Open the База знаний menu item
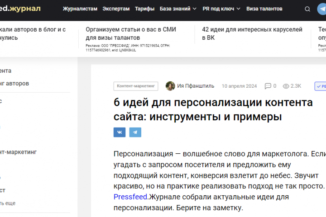 click(x=175, y=9)
